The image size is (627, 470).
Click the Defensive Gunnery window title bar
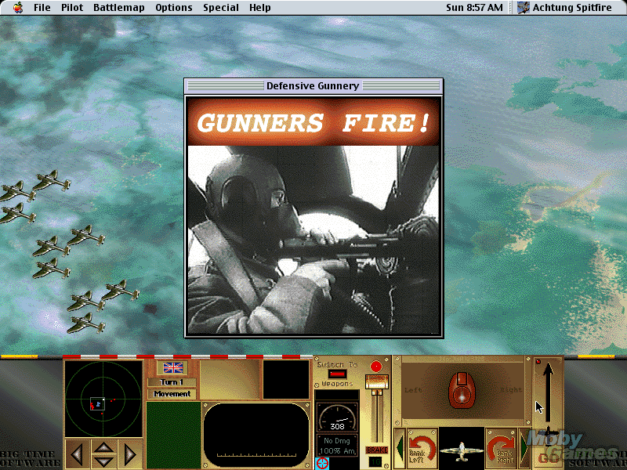point(313,86)
